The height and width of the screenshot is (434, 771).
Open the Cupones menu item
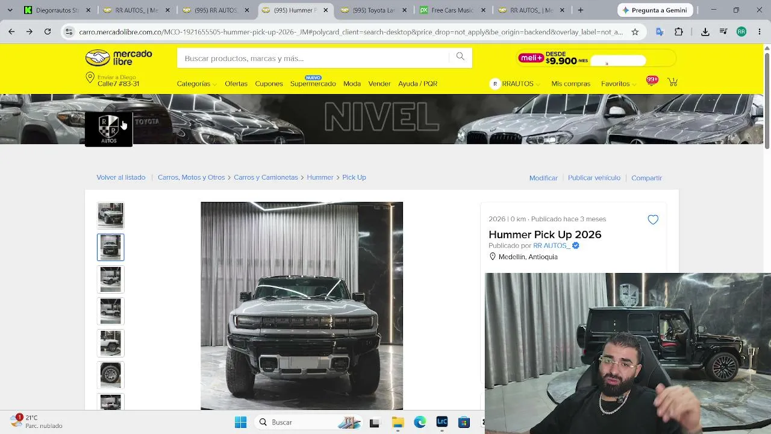coord(269,84)
